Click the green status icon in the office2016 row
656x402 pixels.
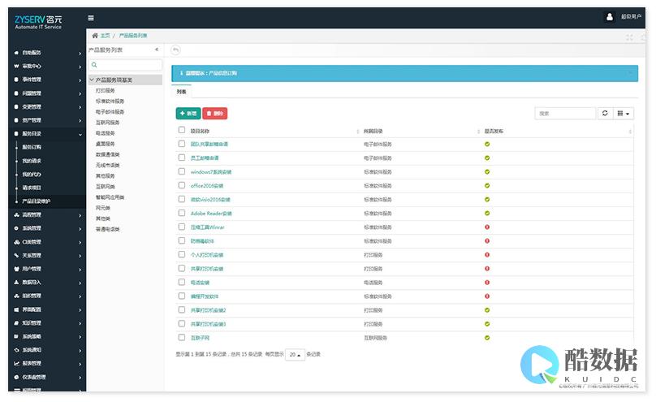[x=487, y=186]
